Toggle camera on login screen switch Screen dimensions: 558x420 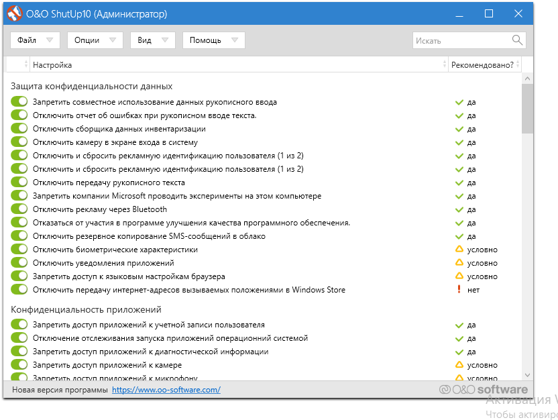tap(19, 142)
